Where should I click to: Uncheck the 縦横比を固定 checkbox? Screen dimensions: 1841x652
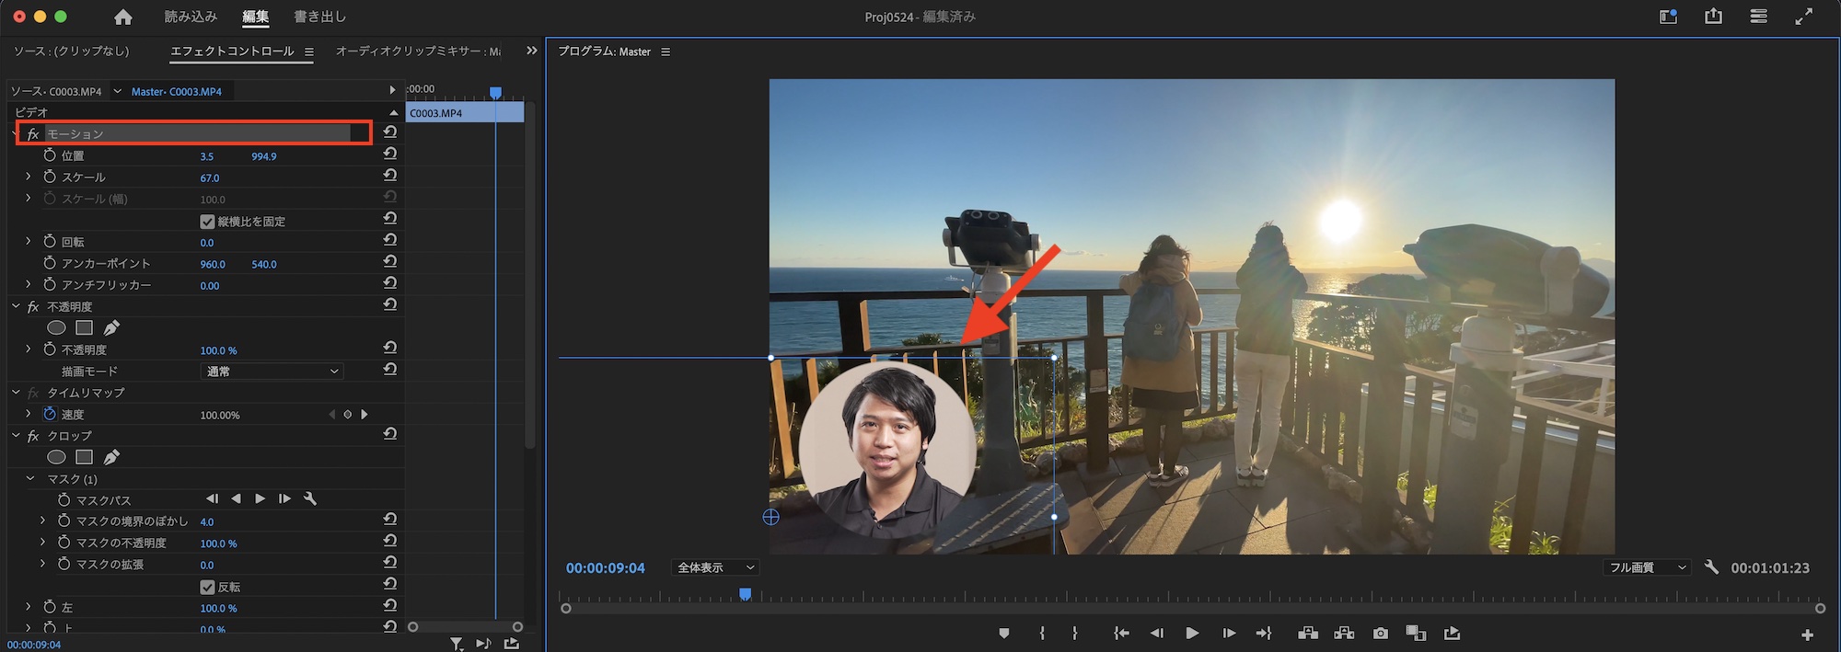(207, 222)
